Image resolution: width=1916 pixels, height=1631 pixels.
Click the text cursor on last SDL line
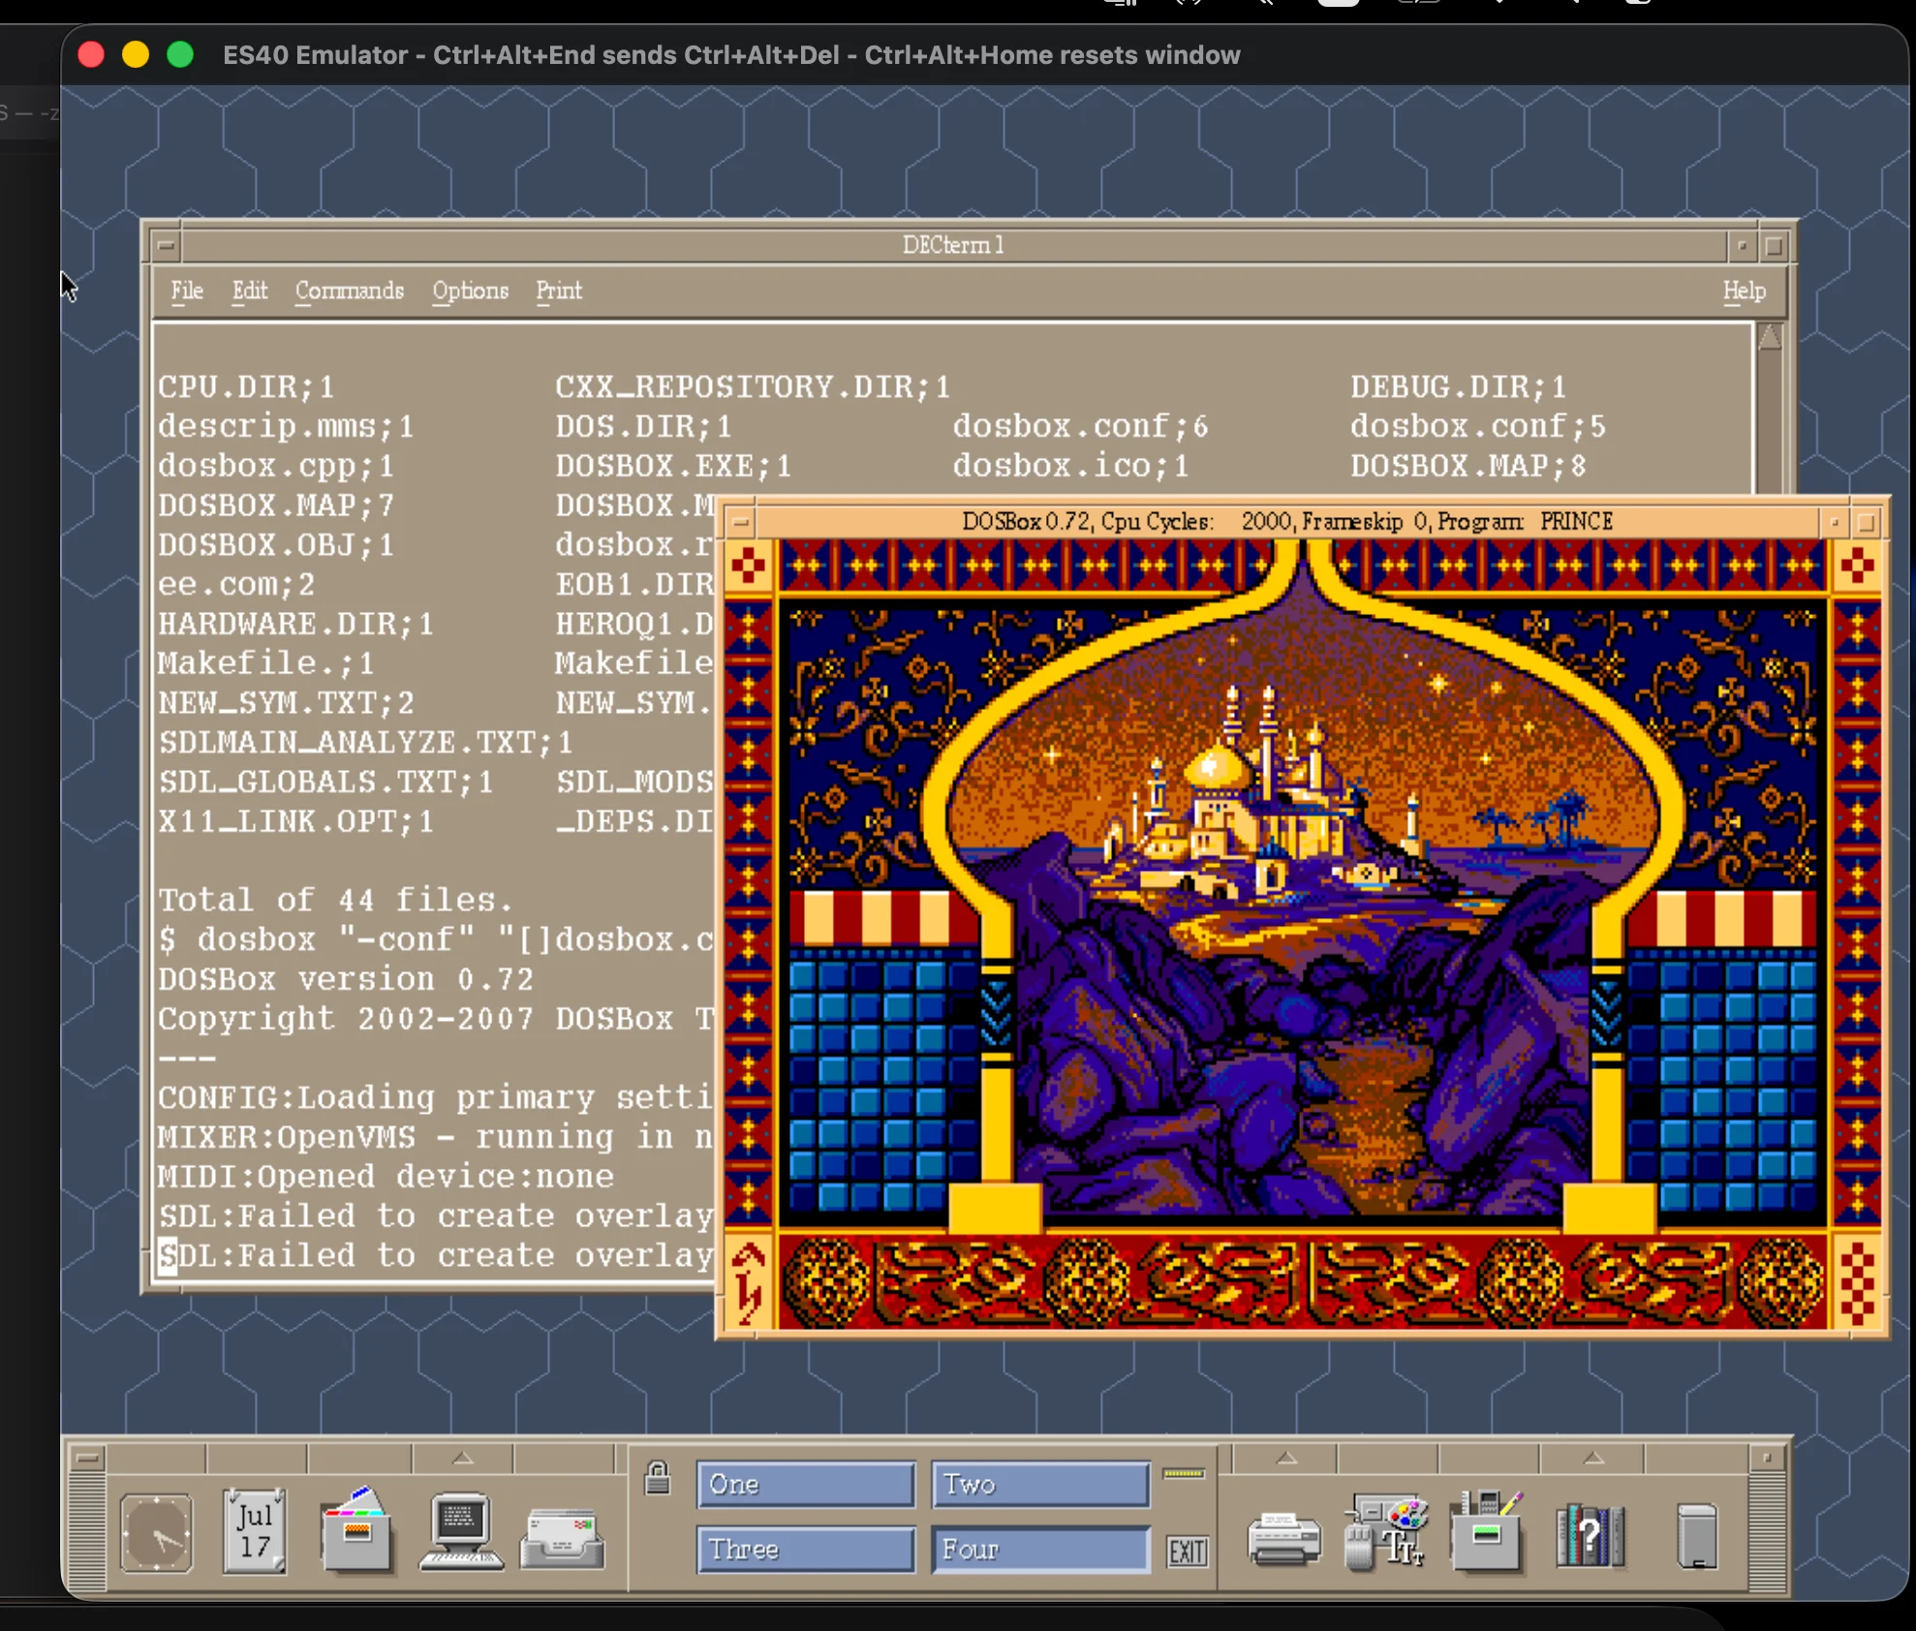[168, 1257]
